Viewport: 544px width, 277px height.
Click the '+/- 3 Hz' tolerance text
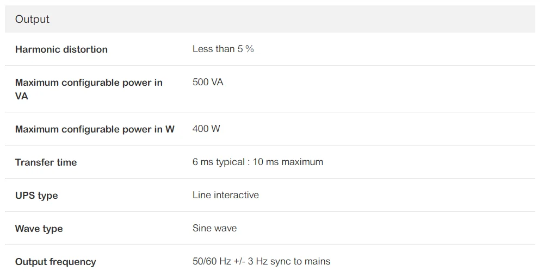click(251, 261)
